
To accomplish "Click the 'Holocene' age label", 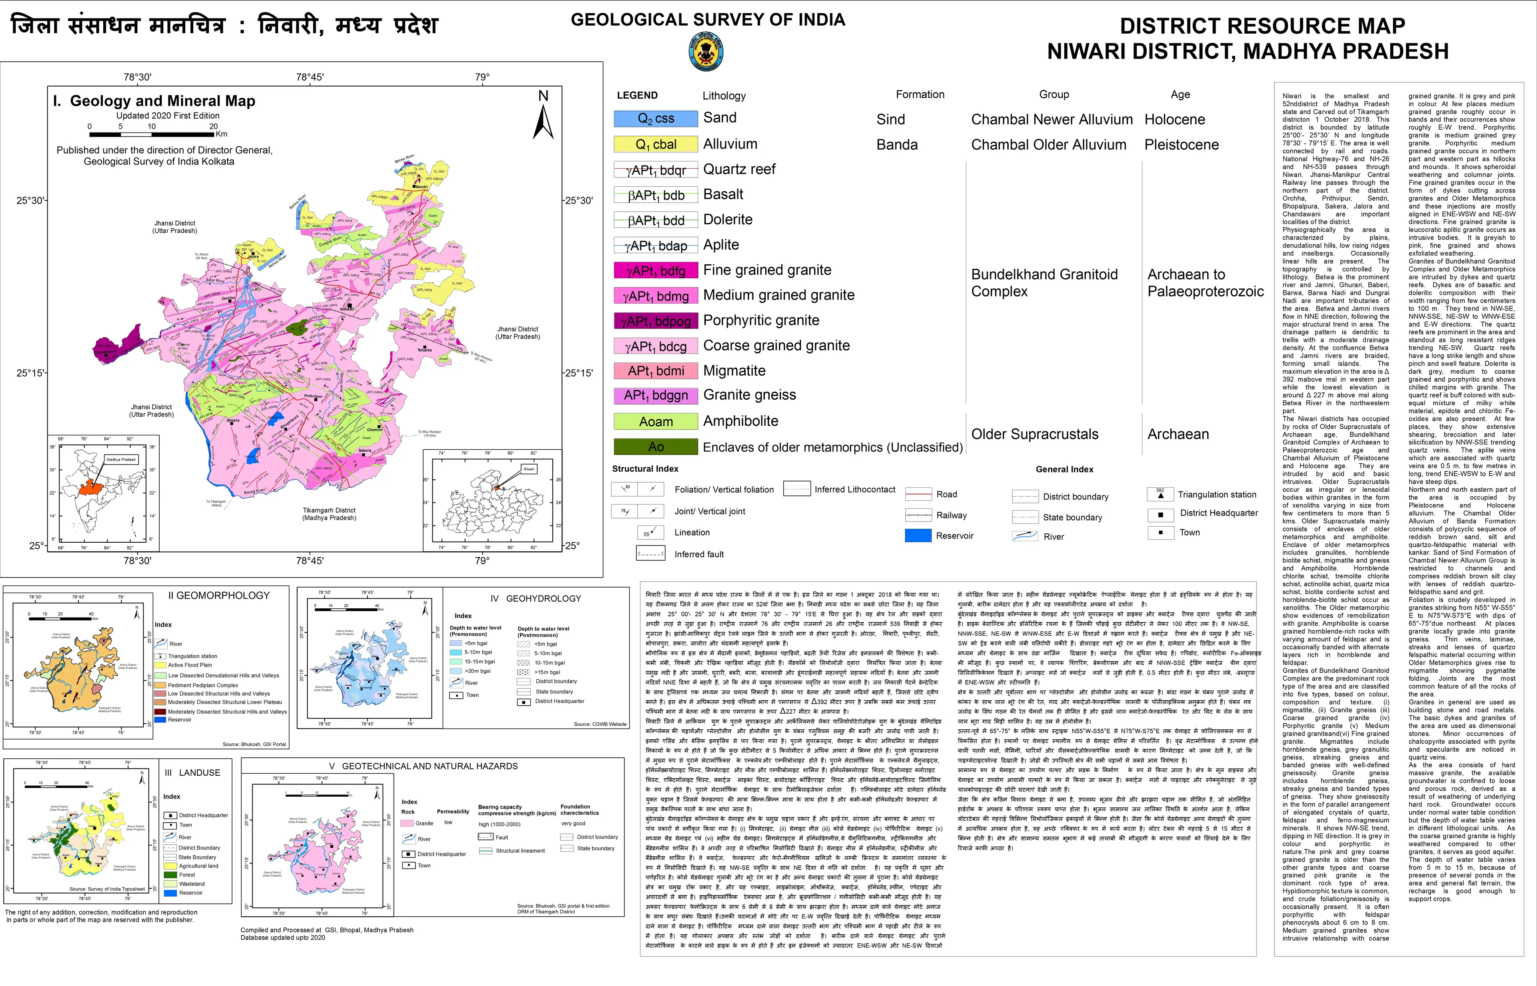I will (1175, 120).
